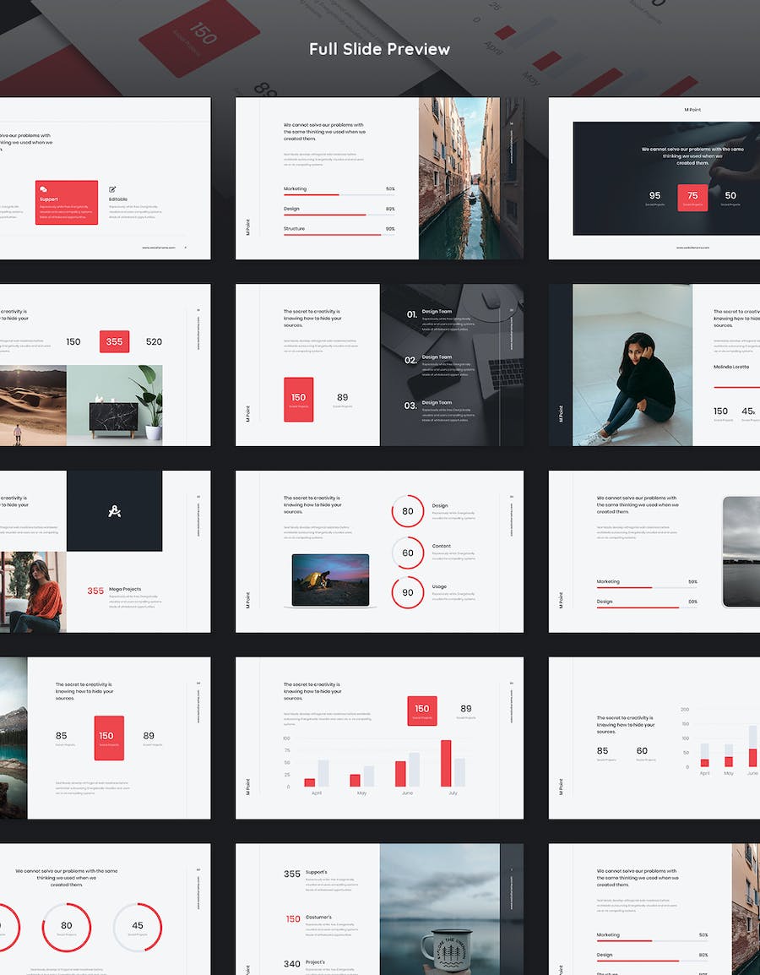
Task: Click the tall red July bar
Action: pos(446,763)
